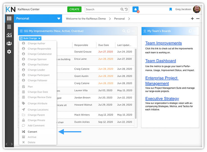Select Change Facilitator menu item
Screen dimensions: 207x152
38,64
